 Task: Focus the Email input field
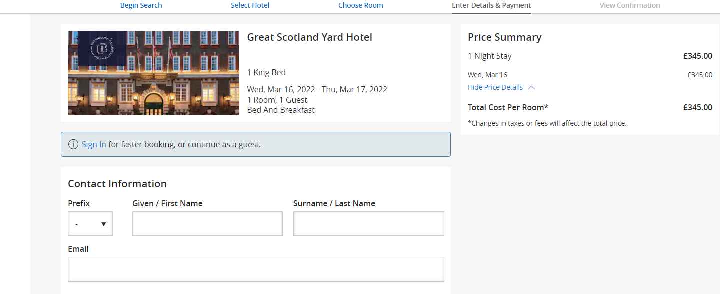(x=256, y=269)
